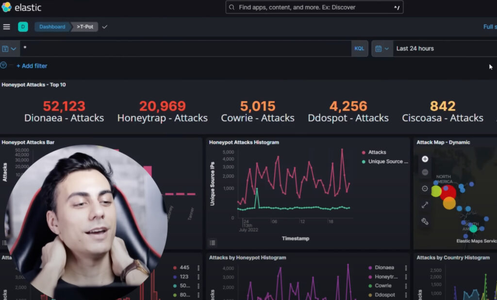
Task: Click the green D space avatar
Action: [x=23, y=27]
